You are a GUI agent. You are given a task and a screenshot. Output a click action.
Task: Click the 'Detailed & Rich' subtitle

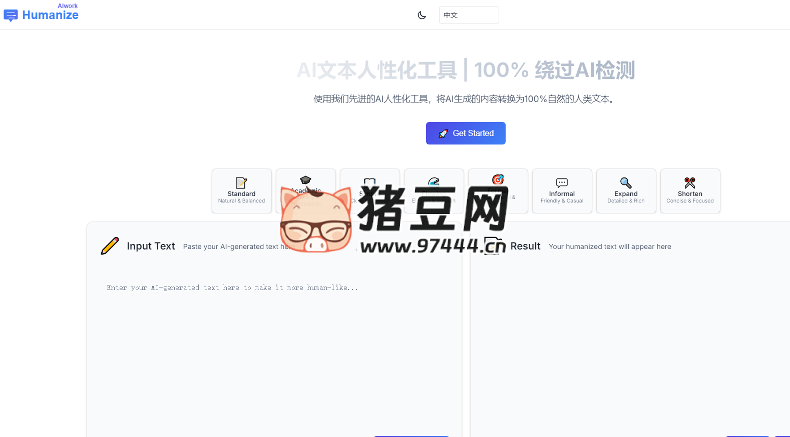[626, 201]
